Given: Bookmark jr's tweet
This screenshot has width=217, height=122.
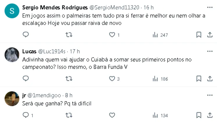Looking at the screenshot, I should pyautogui.click(x=199, y=115).
